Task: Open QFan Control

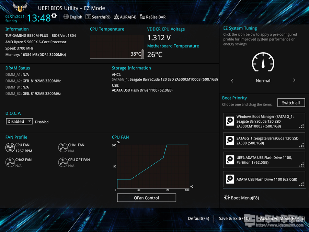Action: click(146, 198)
